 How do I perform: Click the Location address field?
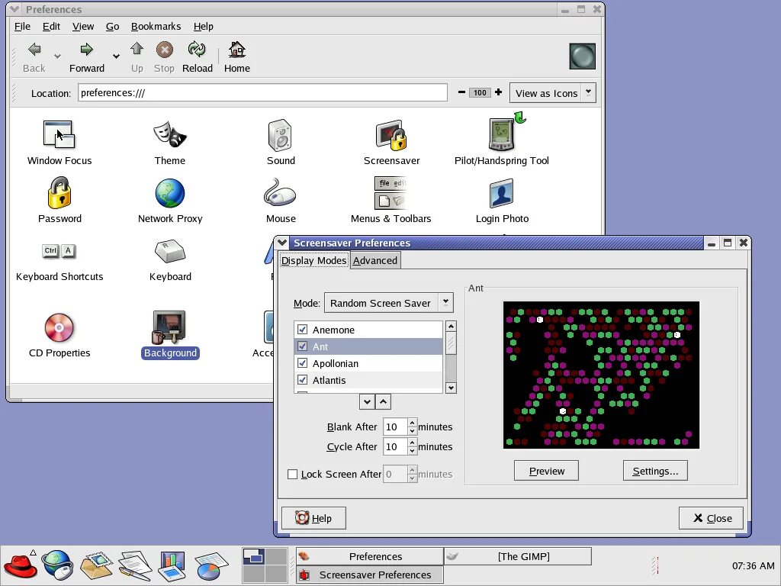tap(262, 92)
